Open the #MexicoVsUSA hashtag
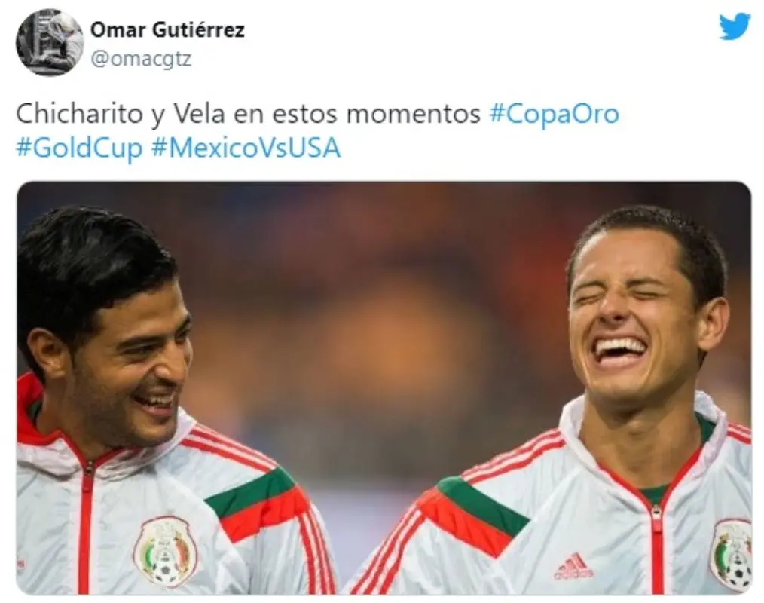The height and width of the screenshot is (603, 764). 246,148
